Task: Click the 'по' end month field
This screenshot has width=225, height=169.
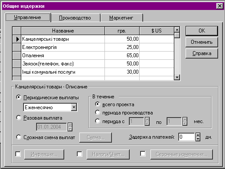Action: click(x=174, y=121)
